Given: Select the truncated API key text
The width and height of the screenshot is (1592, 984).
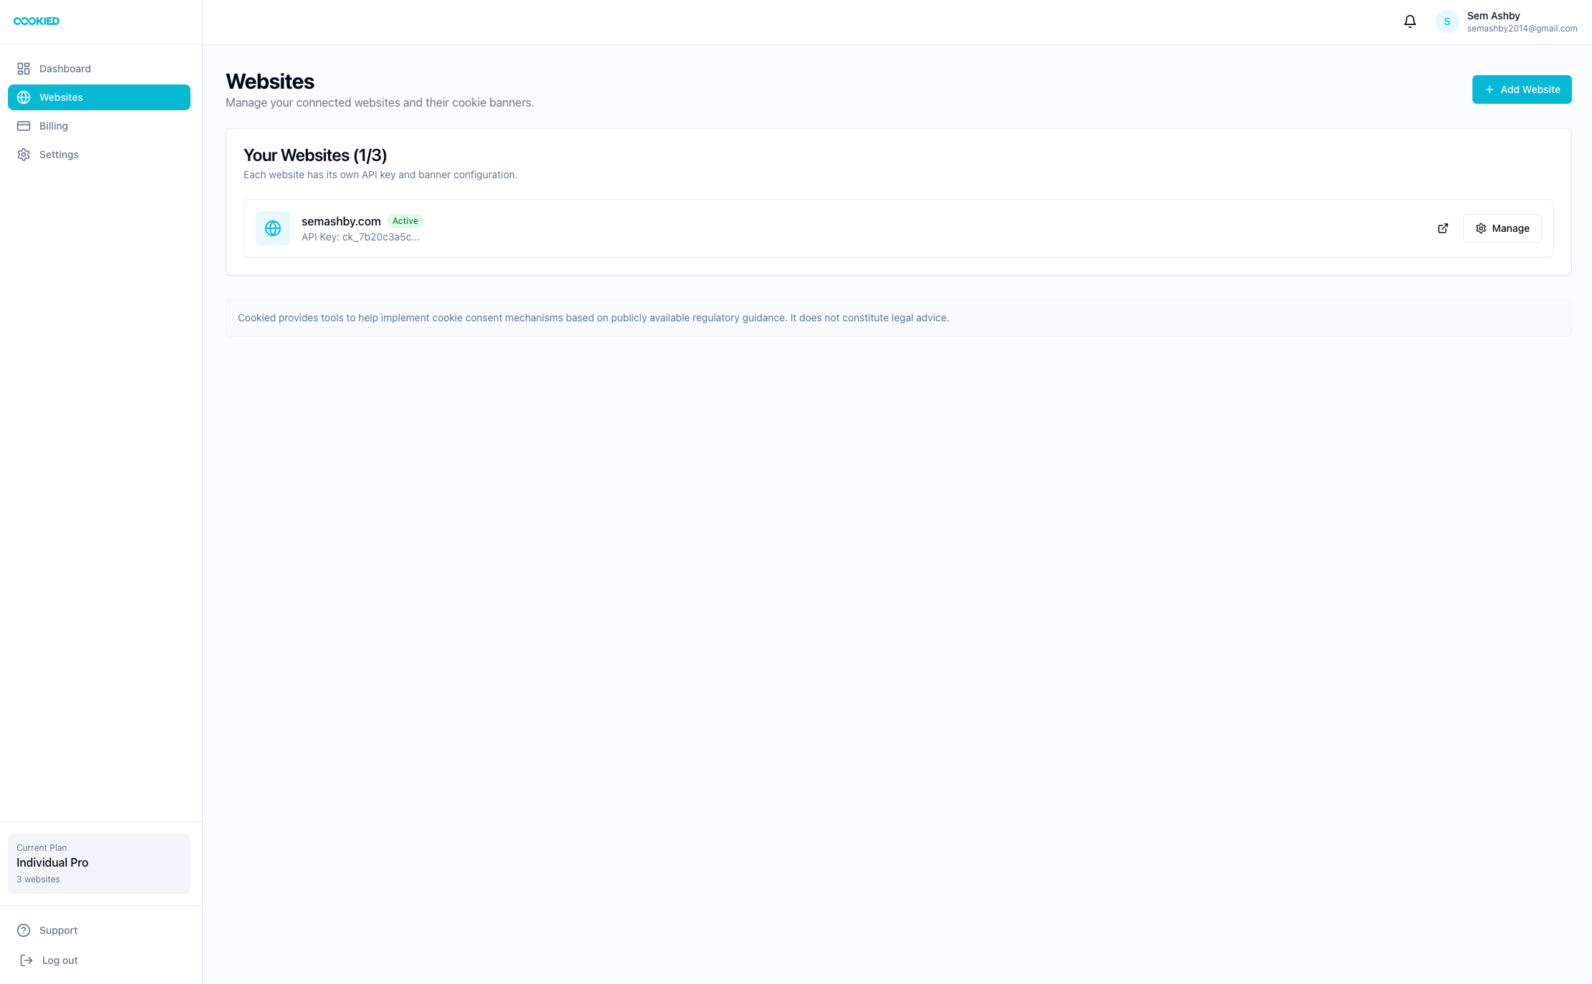Looking at the screenshot, I should [x=360, y=236].
